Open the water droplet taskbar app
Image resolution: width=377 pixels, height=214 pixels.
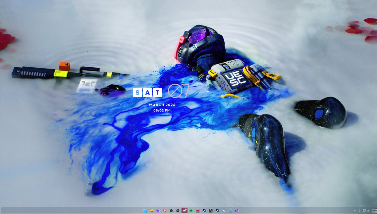224,211
